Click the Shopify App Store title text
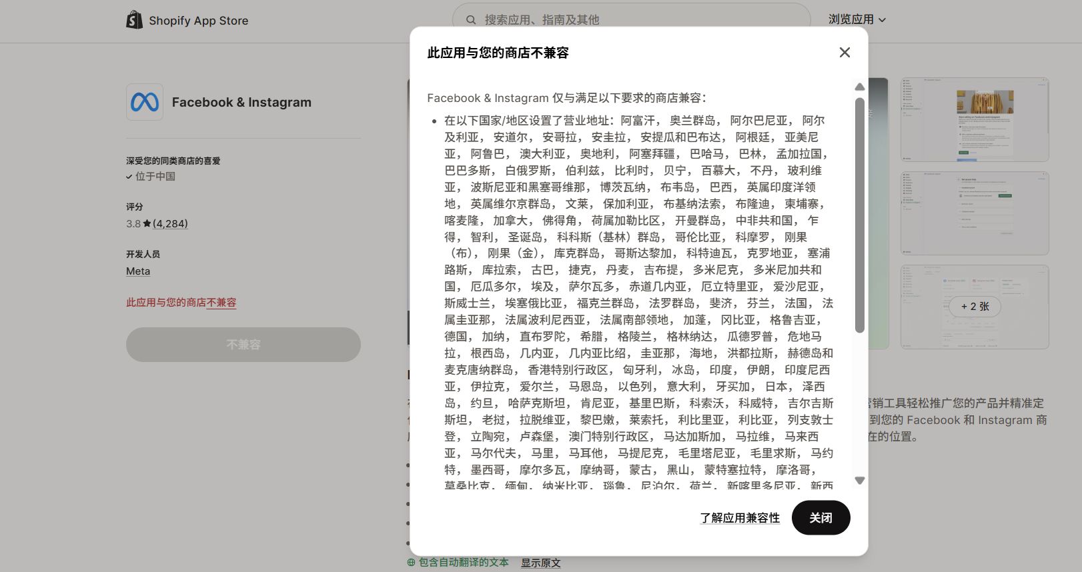The height and width of the screenshot is (572, 1082). 199,21
